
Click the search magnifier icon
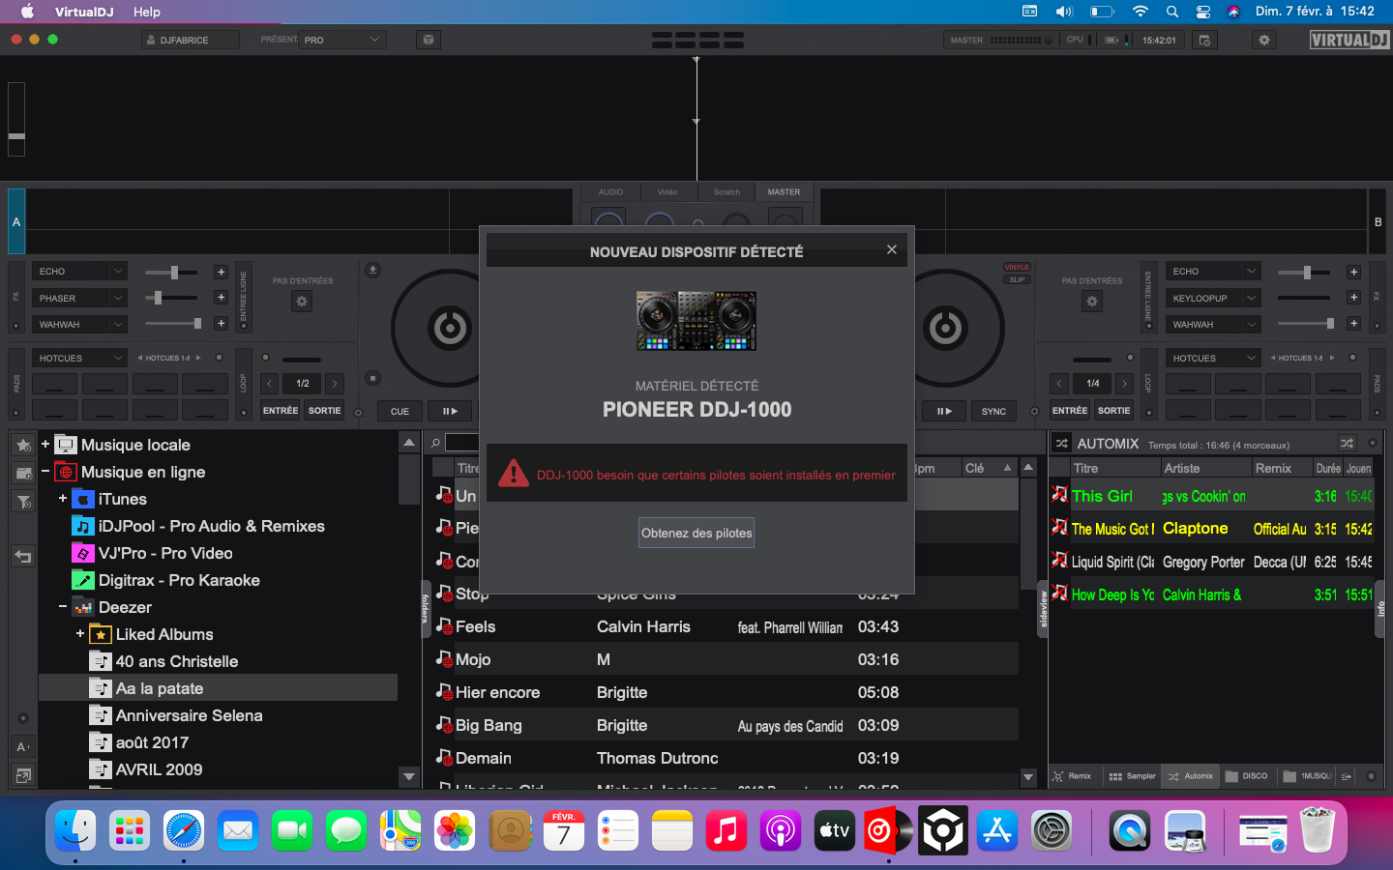point(435,443)
